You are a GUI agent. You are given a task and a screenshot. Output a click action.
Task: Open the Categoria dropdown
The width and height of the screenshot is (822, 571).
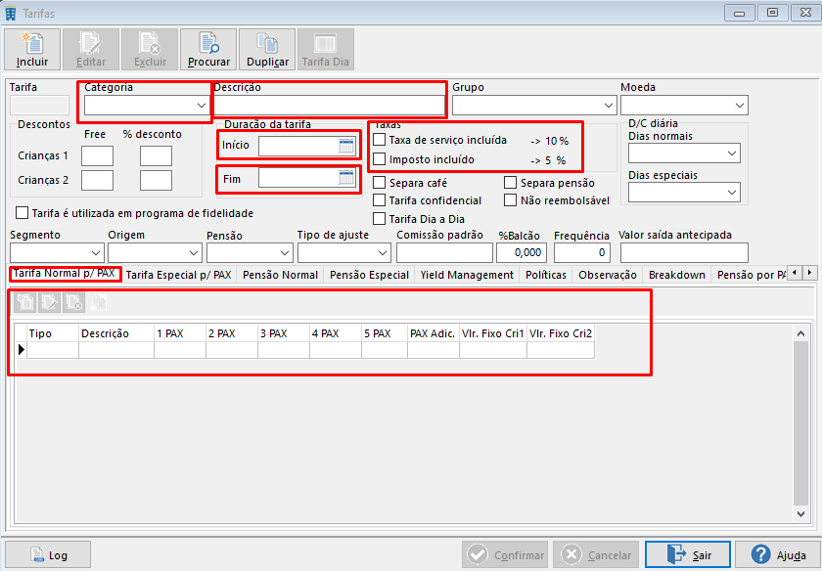point(202,106)
